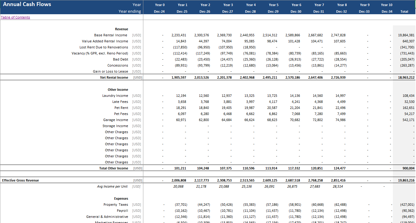The image size is (416, 223).
Task: Select Effective Gross Revenue value 2,006,808
Action: 179,180
